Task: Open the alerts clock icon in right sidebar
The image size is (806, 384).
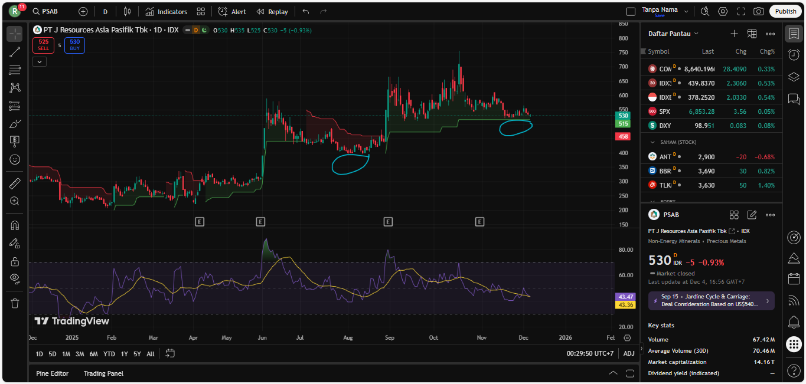Action: (x=794, y=54)
